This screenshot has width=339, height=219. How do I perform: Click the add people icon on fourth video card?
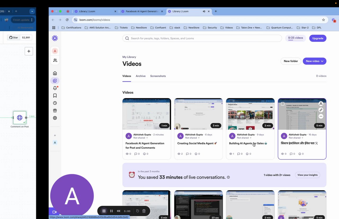(x=321, y=104)
